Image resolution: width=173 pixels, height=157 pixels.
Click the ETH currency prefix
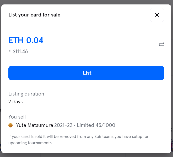[x=16, y=40]
